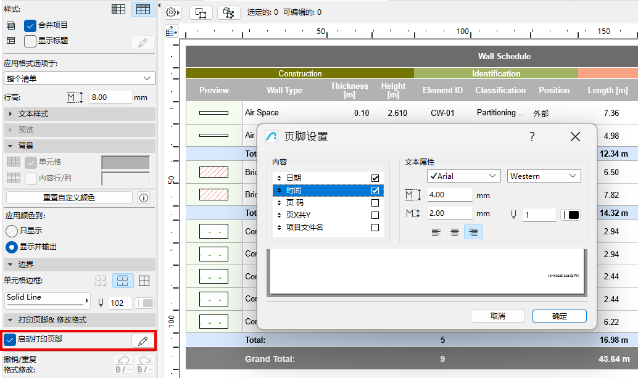Choose the no-border cell frame option
The image size is (638, 378).
(101, 281)
